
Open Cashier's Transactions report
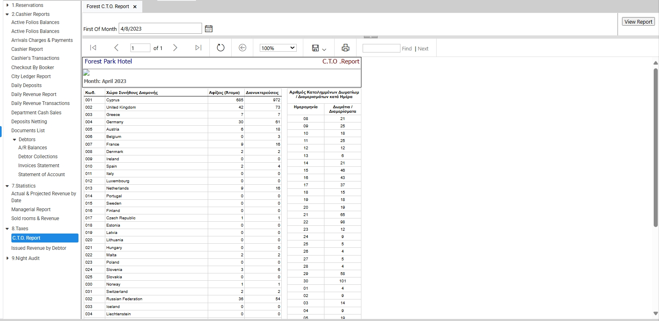(35, 58)
